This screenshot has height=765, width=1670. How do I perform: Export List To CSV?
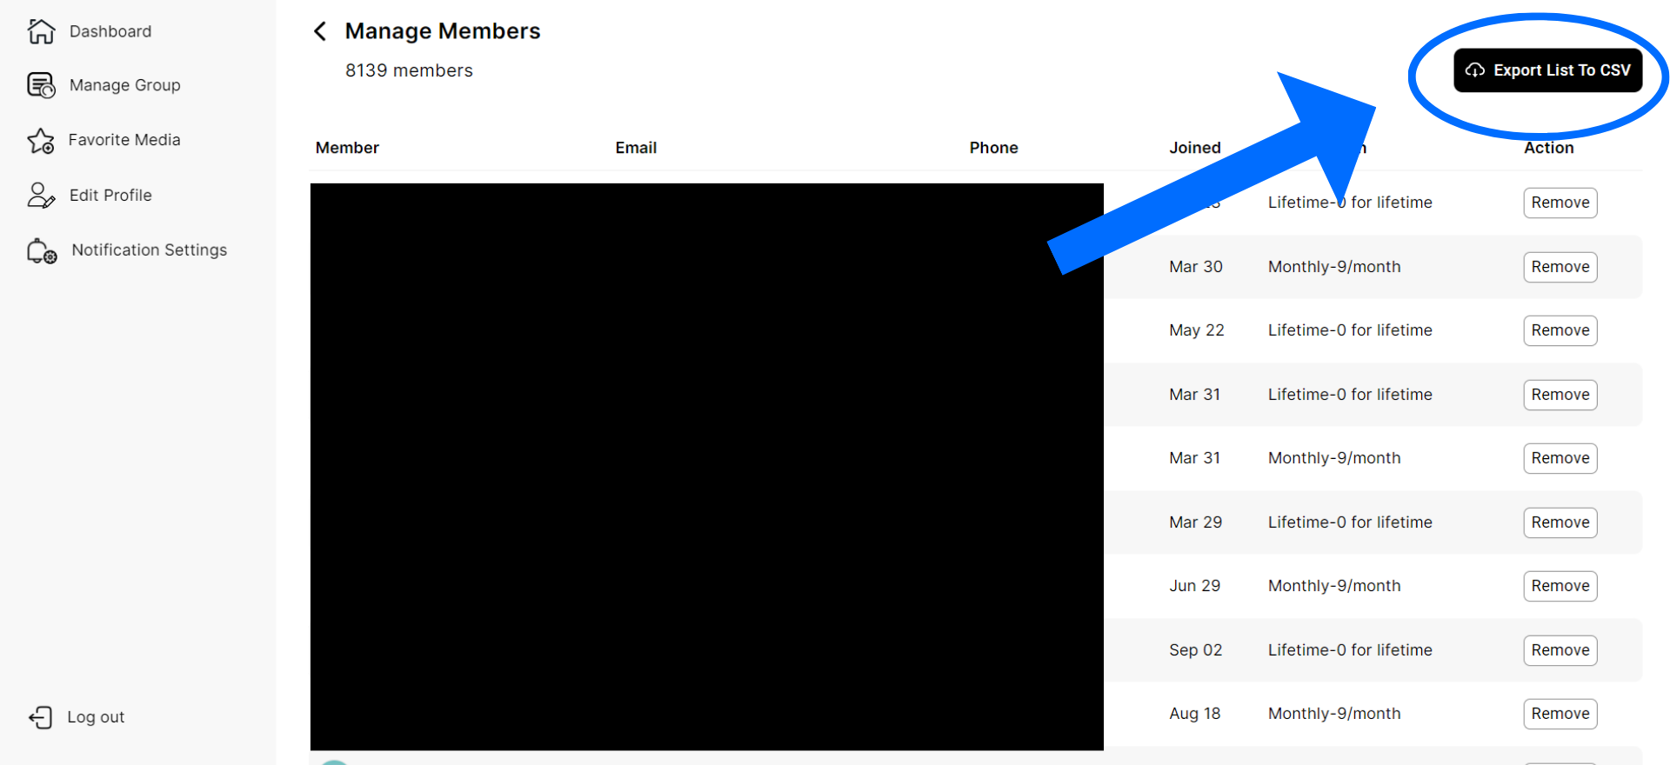point(1547,70)
